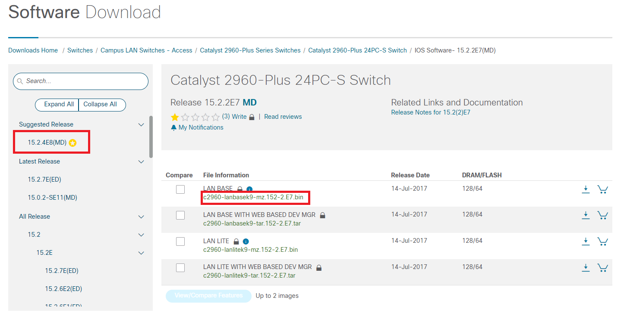Open Release Notes for 15.2(2)E7
The height and width of the screenshot is (325, 624).
click(431, 112)
